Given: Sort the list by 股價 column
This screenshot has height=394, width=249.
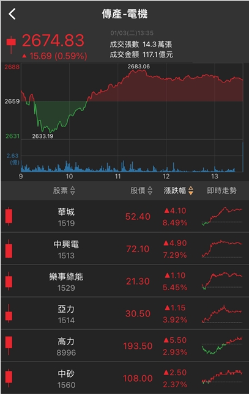Looking at the screenshot, I should click(141, 191).
